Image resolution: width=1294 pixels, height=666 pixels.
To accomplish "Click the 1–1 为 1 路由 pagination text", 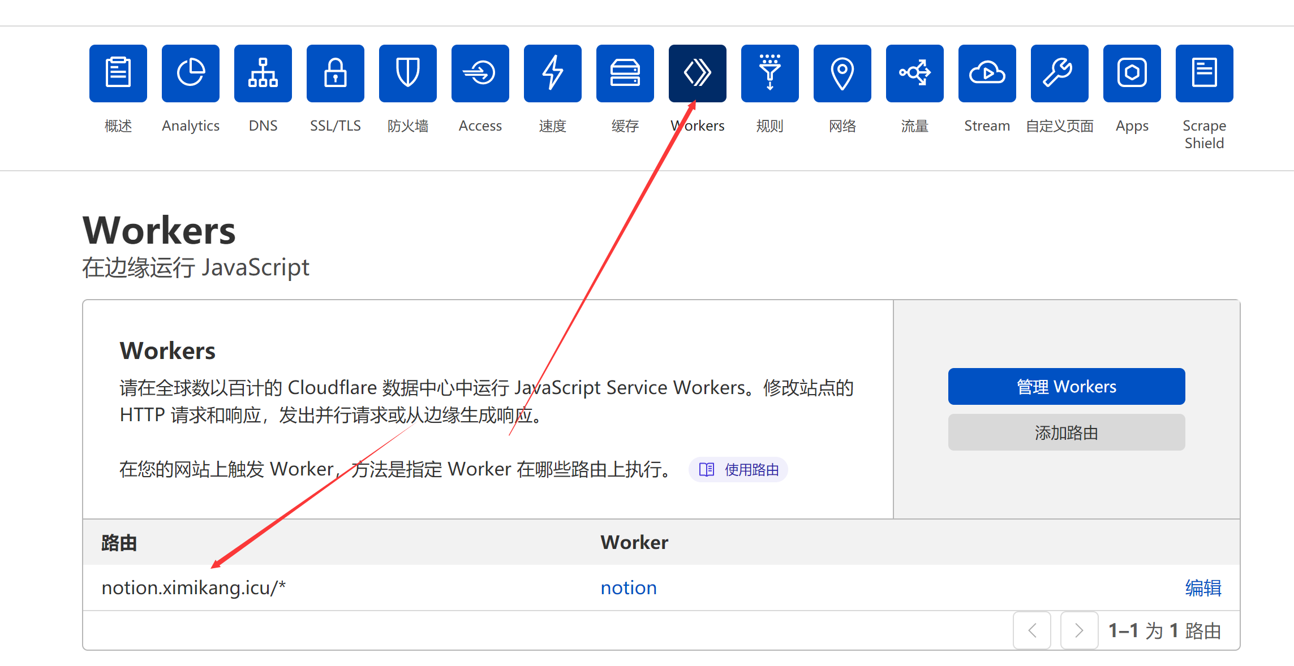I will pos(1165,630).
